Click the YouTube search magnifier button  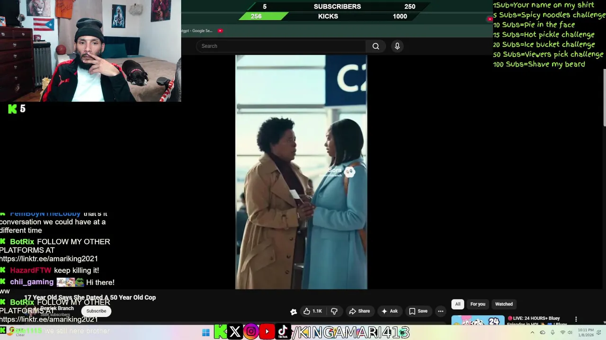(x=375, y=46)
